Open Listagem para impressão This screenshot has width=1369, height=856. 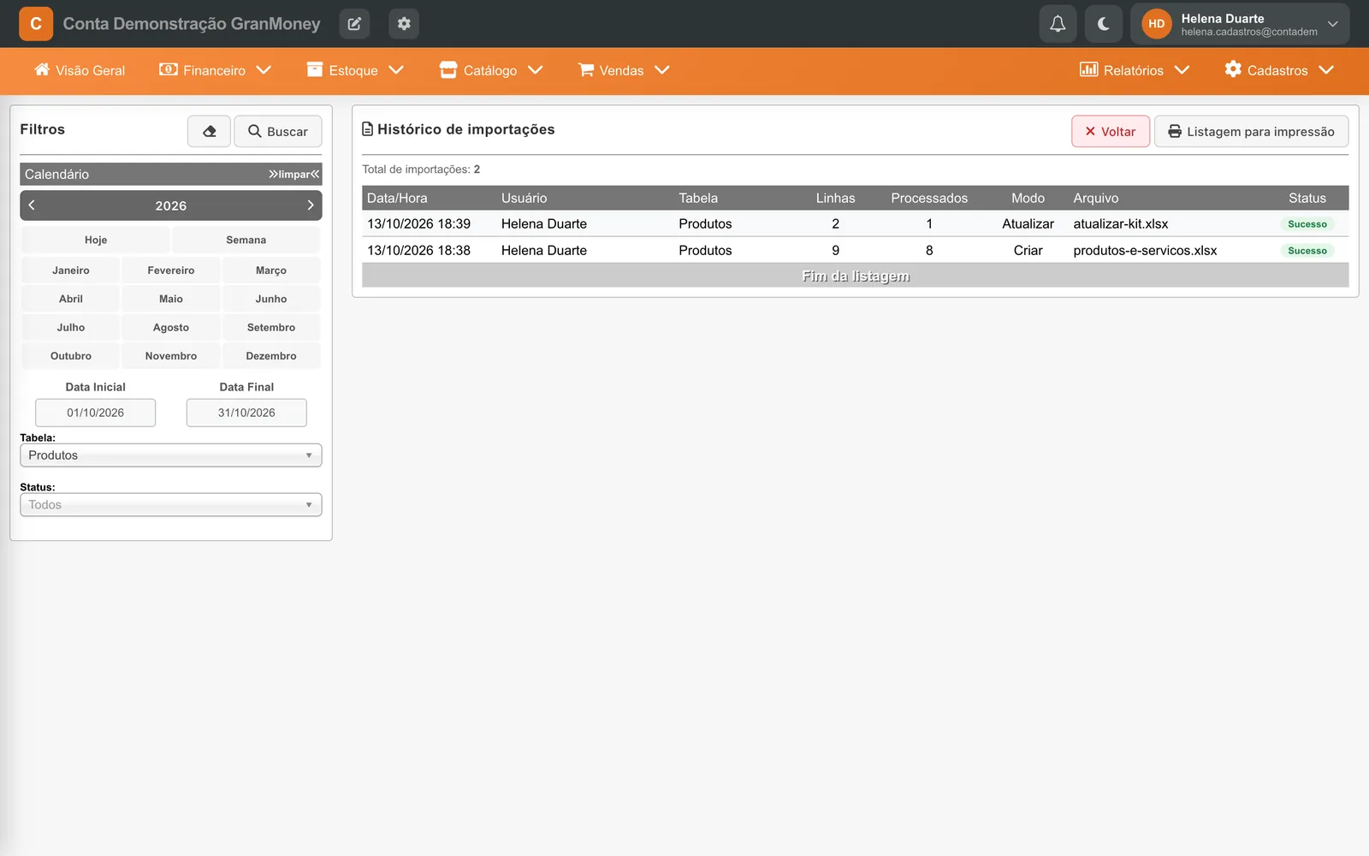pos(1252,131)
